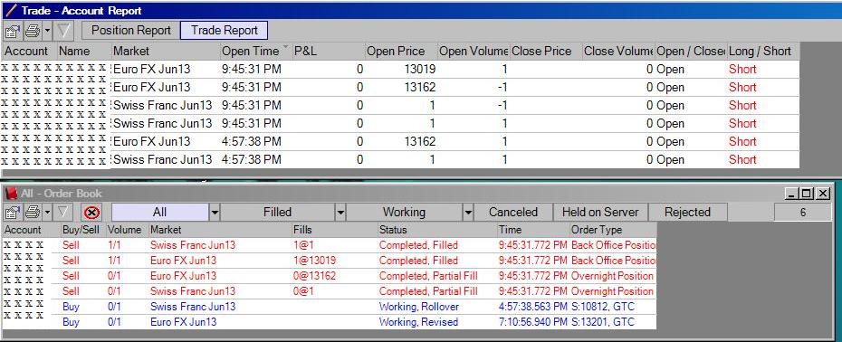Click the Order Book filter funnel icon
842x342 pixels.
click(x=63, y=213)
